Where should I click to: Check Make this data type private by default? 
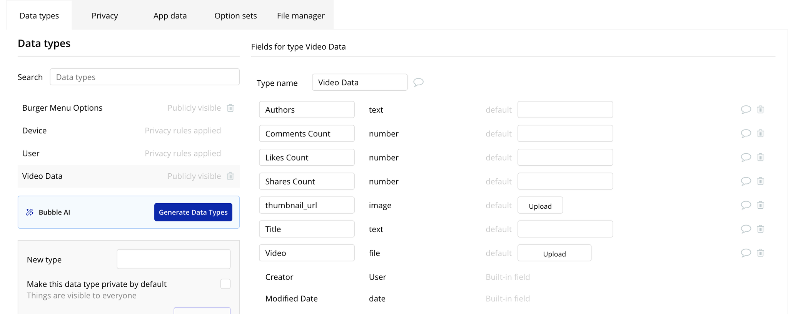coord(225,284)
